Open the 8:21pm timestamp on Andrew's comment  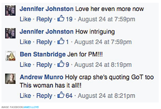(x=106, y=96)
